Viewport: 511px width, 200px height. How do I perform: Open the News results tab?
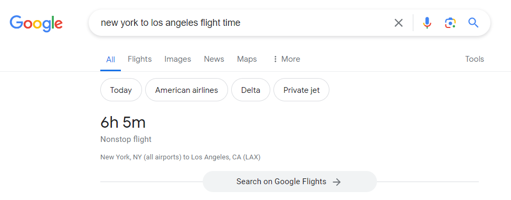pyautogui.click(x=214, y=59)
